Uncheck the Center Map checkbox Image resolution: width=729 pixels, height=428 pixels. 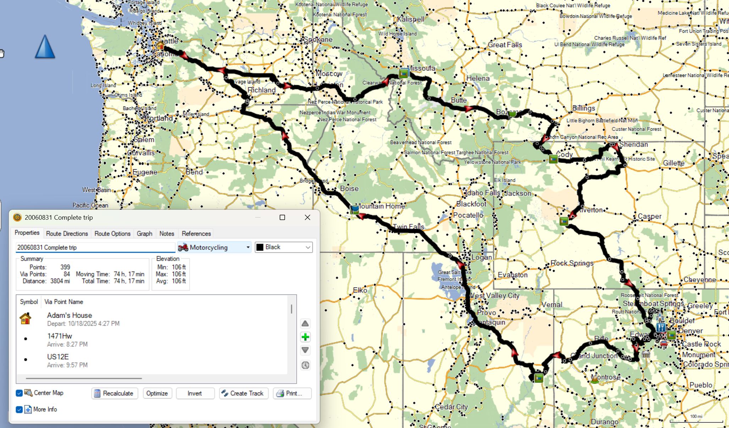click(x=19, y=393)
